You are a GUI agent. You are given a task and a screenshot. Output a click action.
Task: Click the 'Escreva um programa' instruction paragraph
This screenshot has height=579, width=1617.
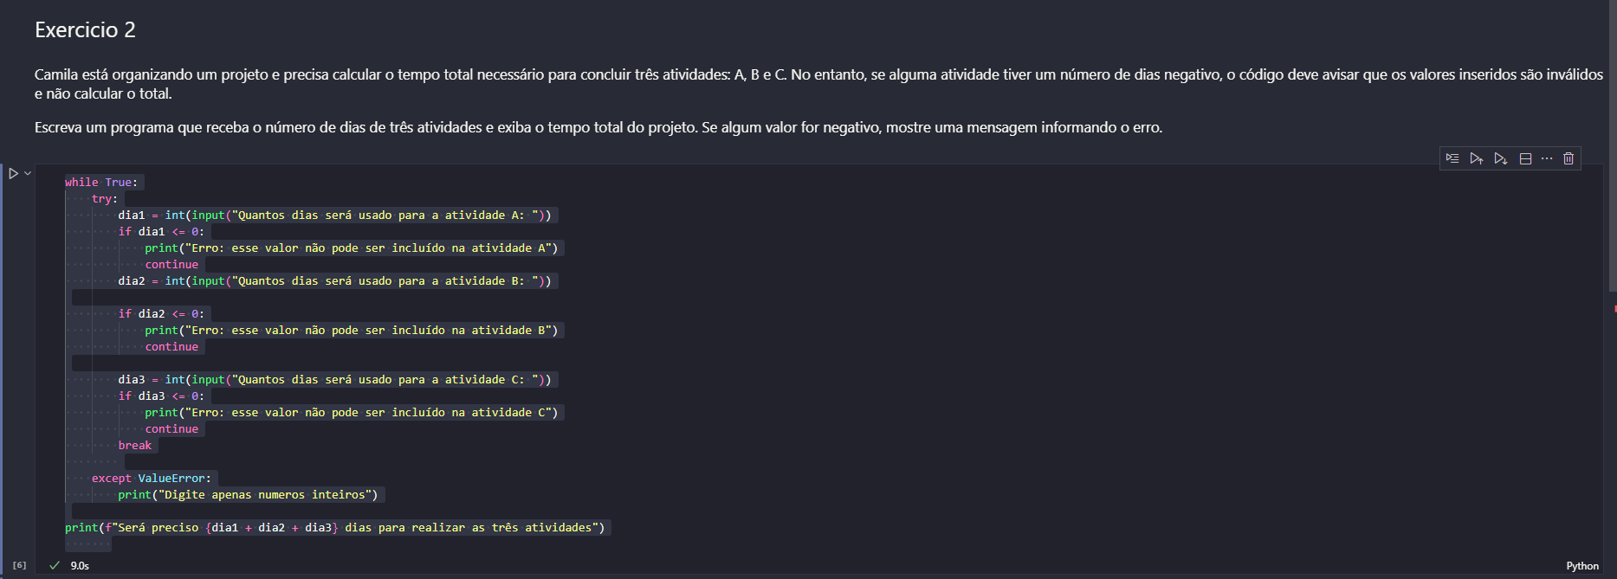click(598, 128)
